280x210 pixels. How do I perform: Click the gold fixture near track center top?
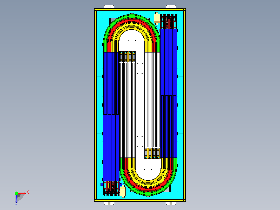[127, 56]
